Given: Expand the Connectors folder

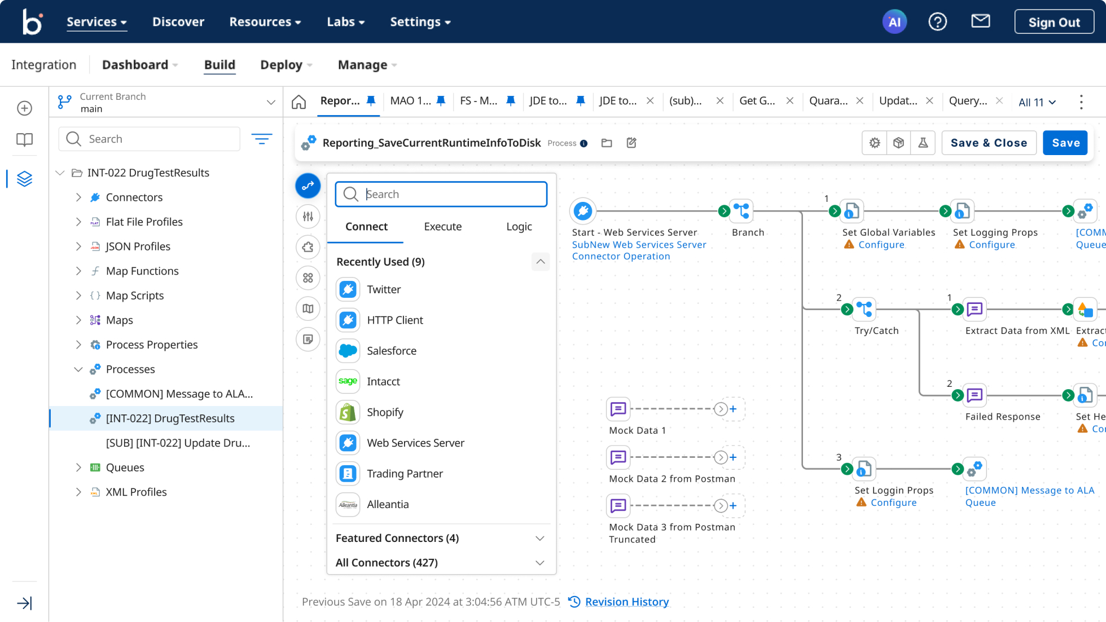Looking at the screenshot, I should 78,197.
